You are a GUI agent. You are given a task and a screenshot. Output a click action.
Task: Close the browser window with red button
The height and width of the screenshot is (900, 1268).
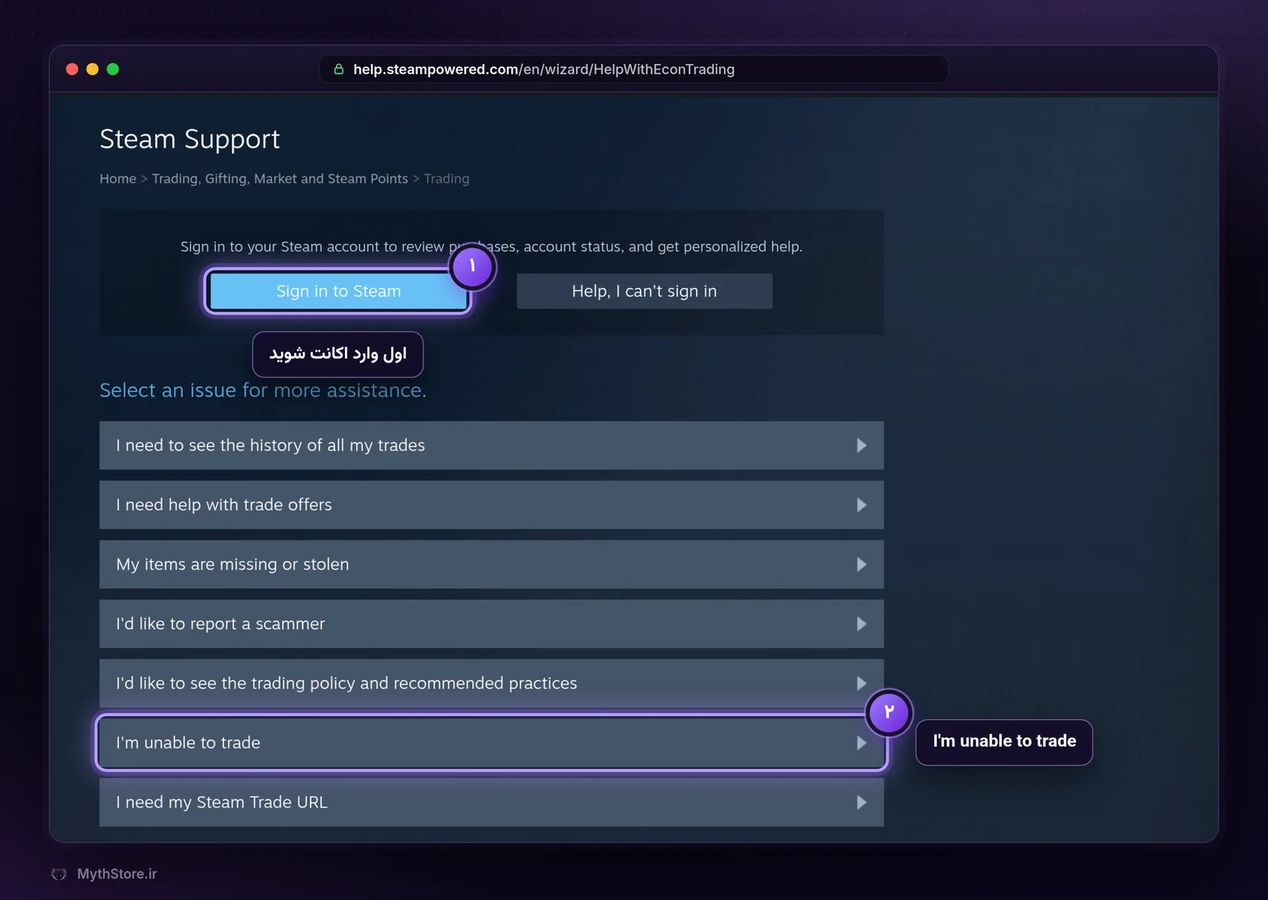[72, 69]
